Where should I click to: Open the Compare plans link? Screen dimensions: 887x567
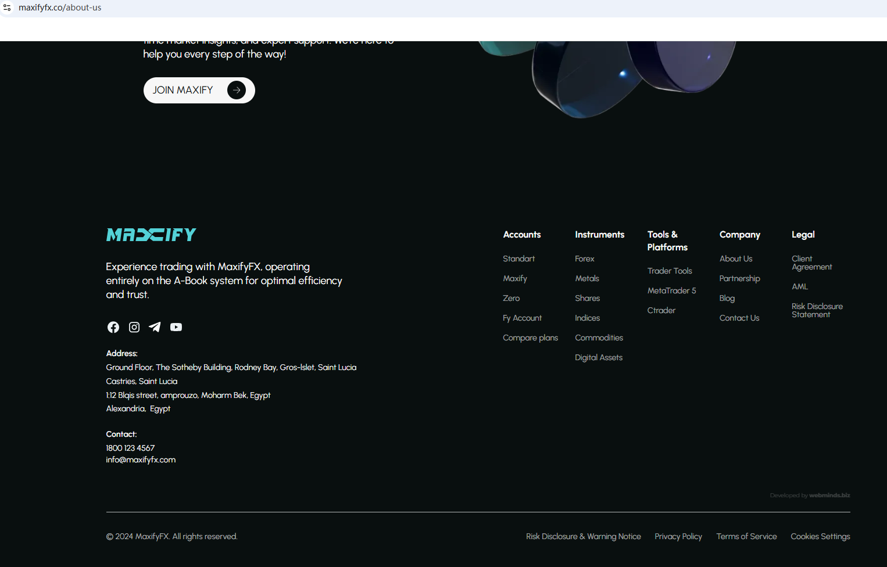click(x=530, y=338)
